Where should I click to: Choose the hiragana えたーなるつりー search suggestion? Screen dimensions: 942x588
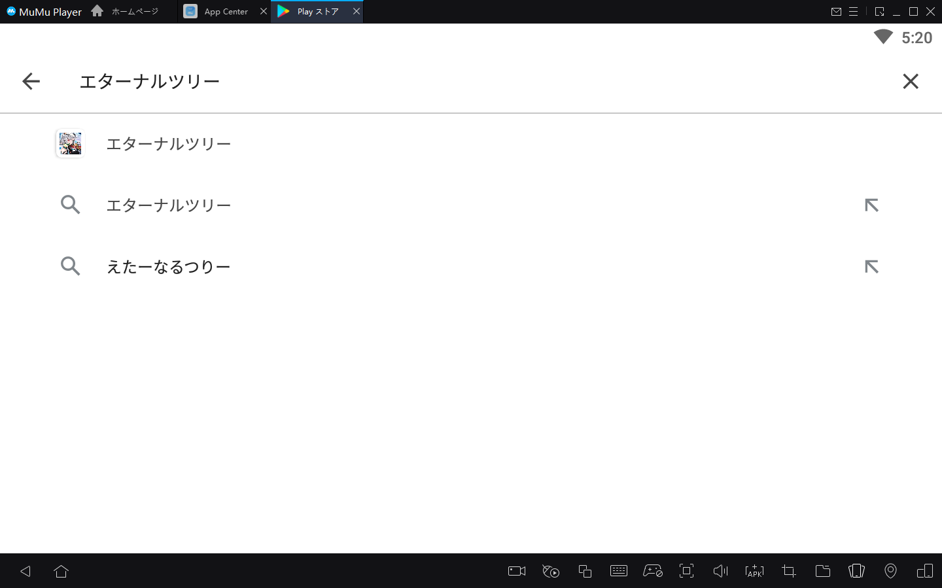(x=169, y=267)
